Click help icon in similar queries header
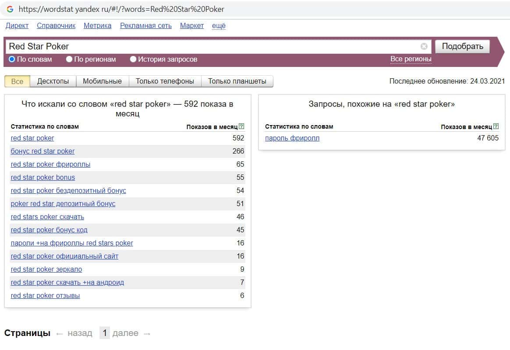Screen dimensions: 510x350 click(x=496, y=127)
